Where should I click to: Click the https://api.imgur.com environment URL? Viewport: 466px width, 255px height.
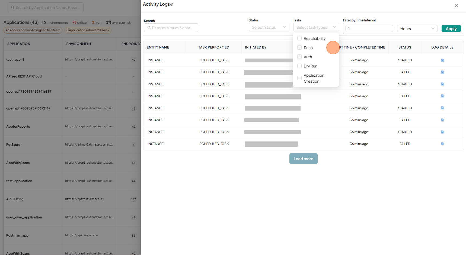[x=81, y=235]
